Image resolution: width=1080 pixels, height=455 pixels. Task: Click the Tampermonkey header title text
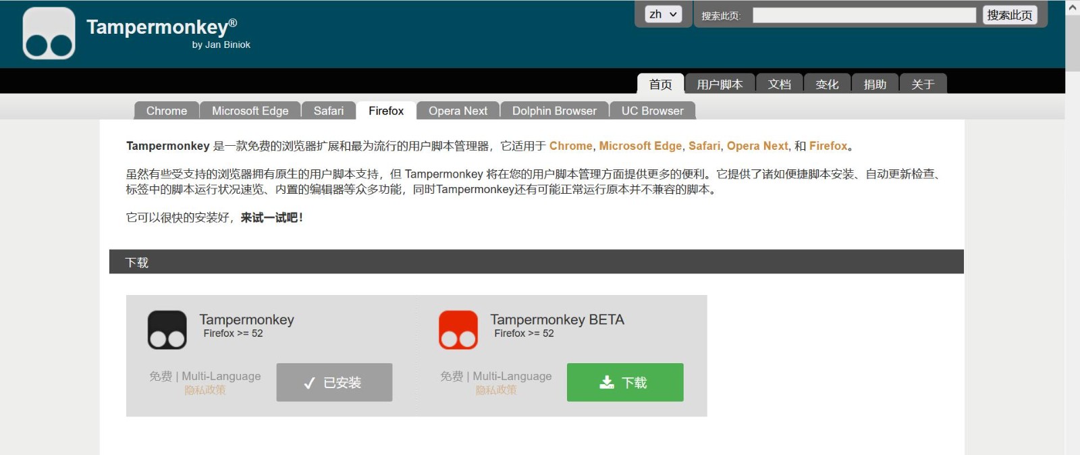coord(162,26)
